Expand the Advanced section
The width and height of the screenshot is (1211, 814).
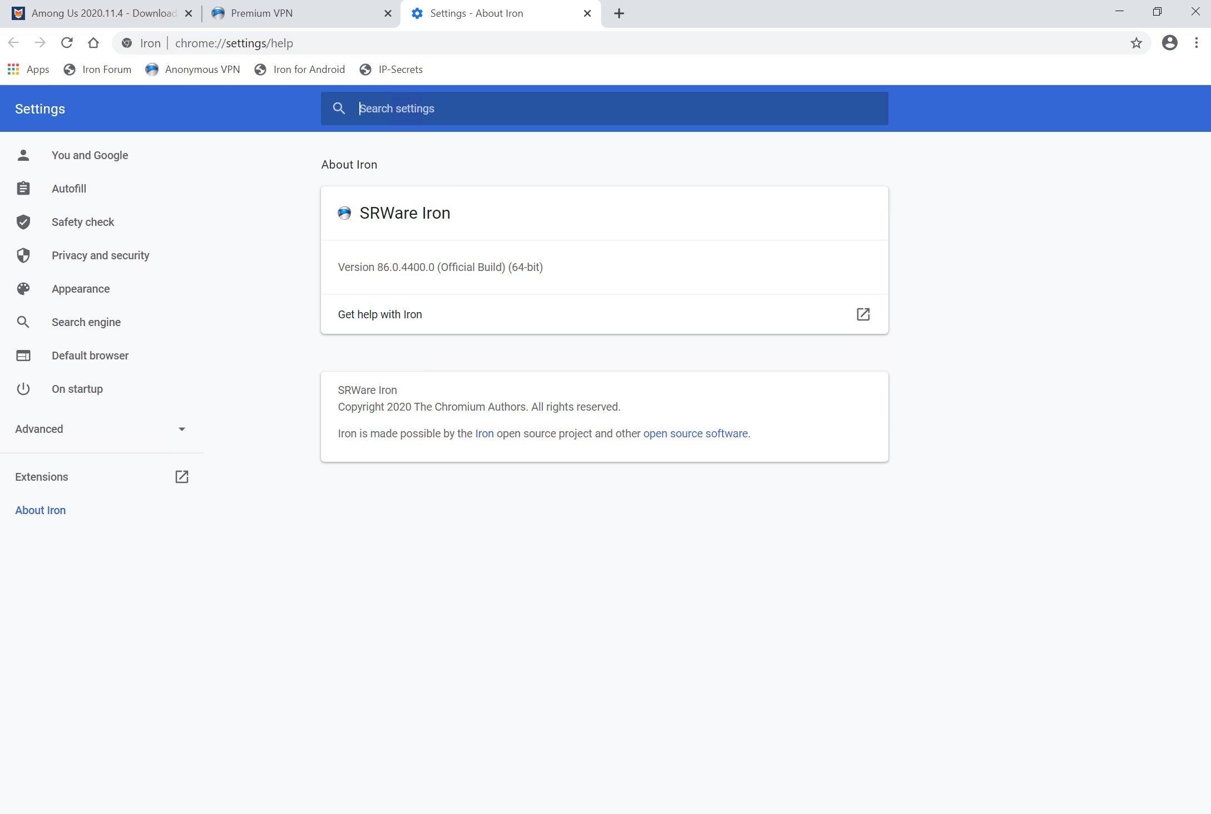click(101, 429)
